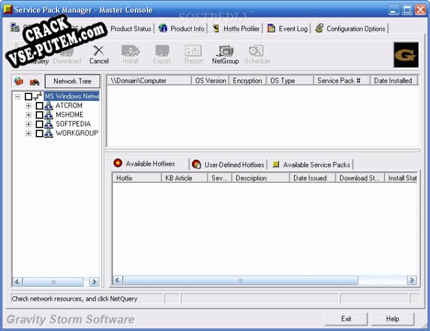This screenshot has height=331, width=430.
Task: Open the Event Log tab
Action: (287, 29)
